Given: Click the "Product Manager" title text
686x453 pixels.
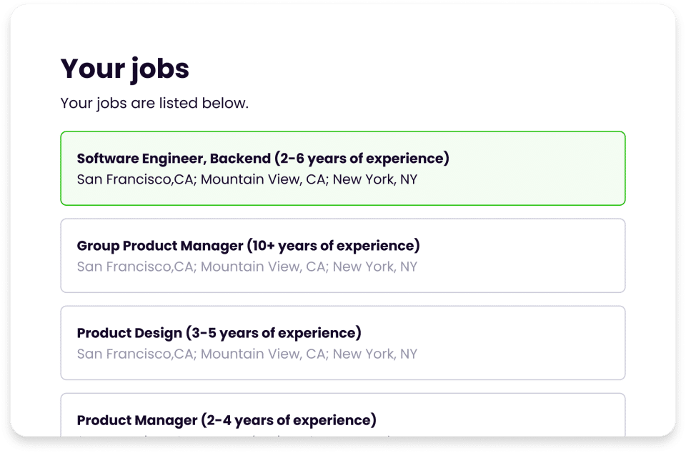Looking at the screenshot, I should pyautogui.click(x=136, y=420).
